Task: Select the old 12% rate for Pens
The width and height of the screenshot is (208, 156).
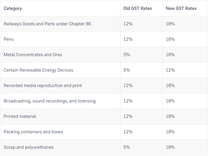Action: 128,39
